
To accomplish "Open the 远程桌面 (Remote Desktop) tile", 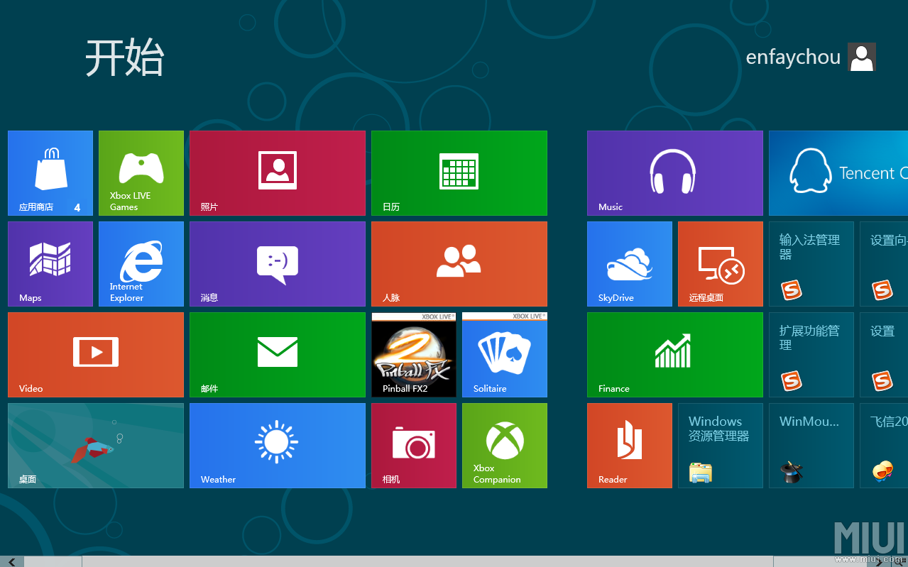I will [720, 263].
